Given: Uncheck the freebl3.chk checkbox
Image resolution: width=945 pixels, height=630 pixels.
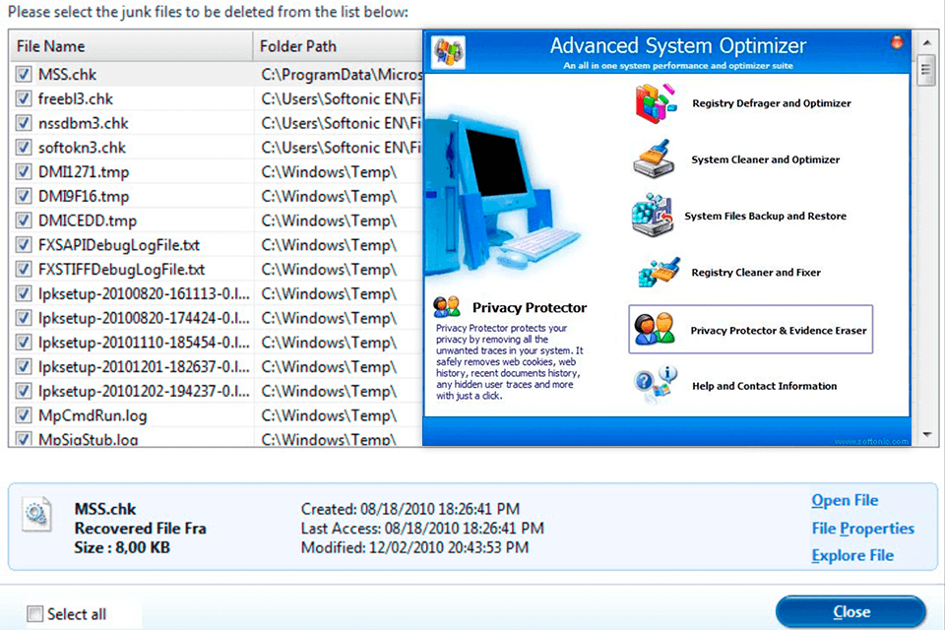Looking at the screenshot, I should coord(24,98).
